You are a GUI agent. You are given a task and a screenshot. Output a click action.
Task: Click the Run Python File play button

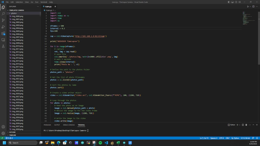[248, 6]
